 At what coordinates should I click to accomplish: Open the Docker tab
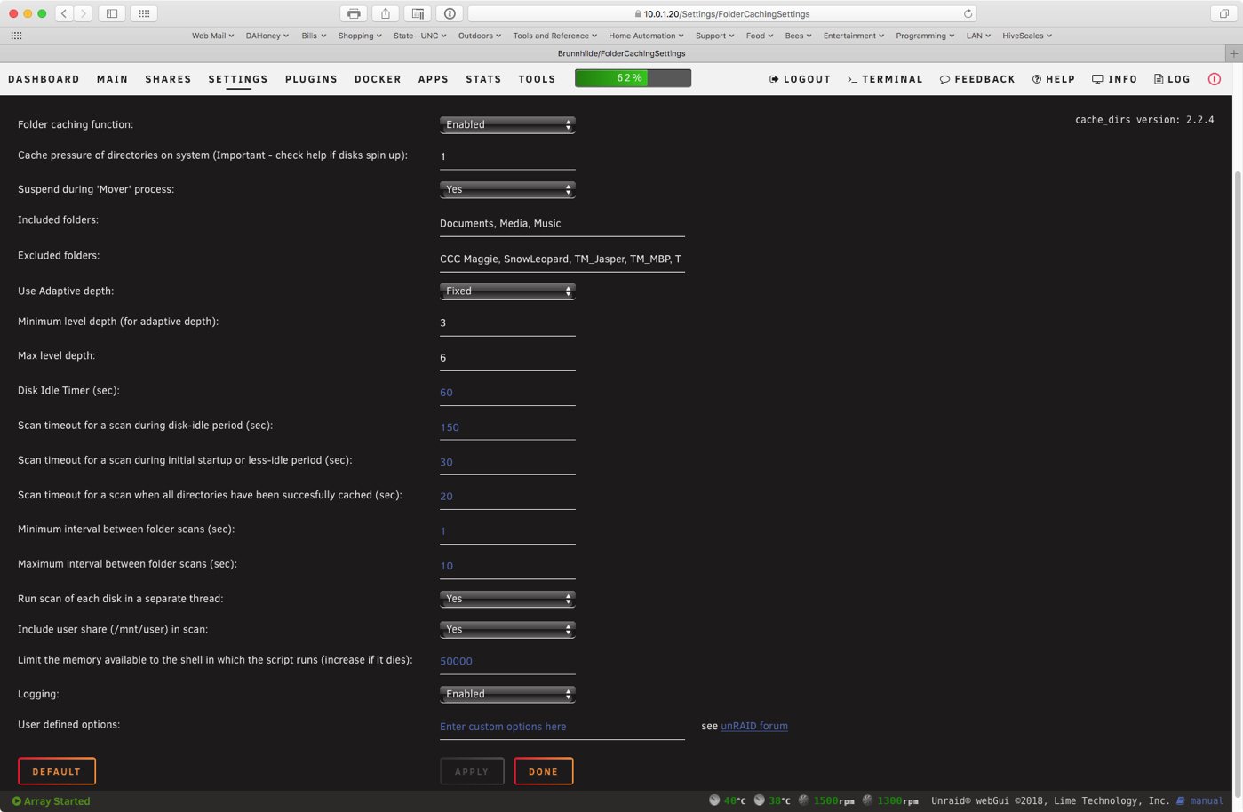pos(378,79)
